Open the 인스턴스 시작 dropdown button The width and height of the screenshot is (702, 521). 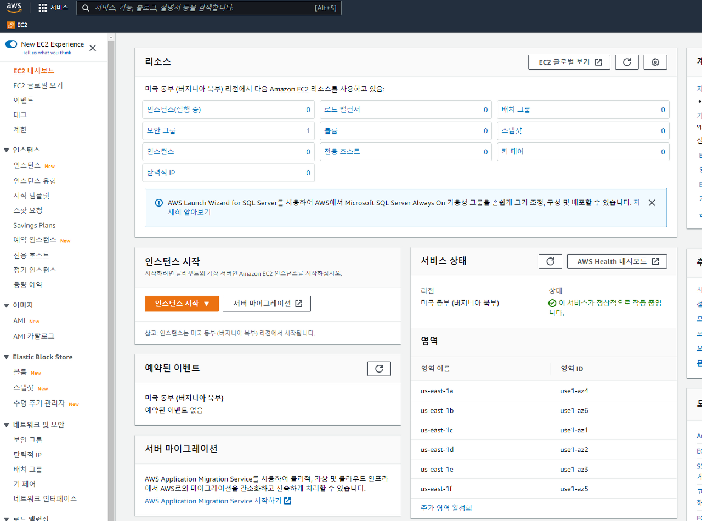tap(182, 304)
